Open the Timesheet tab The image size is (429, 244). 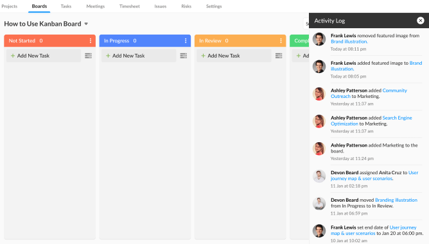coord(130,6)
